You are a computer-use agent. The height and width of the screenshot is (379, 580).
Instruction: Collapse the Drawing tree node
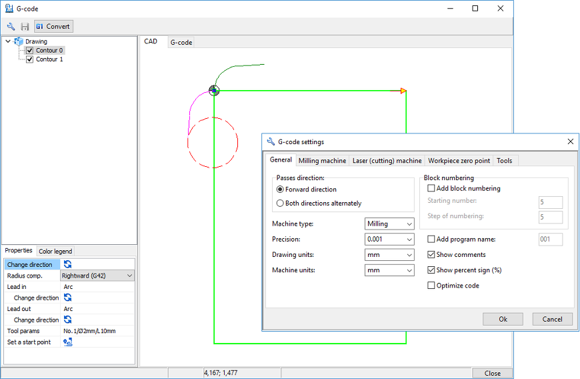[8, 41]
